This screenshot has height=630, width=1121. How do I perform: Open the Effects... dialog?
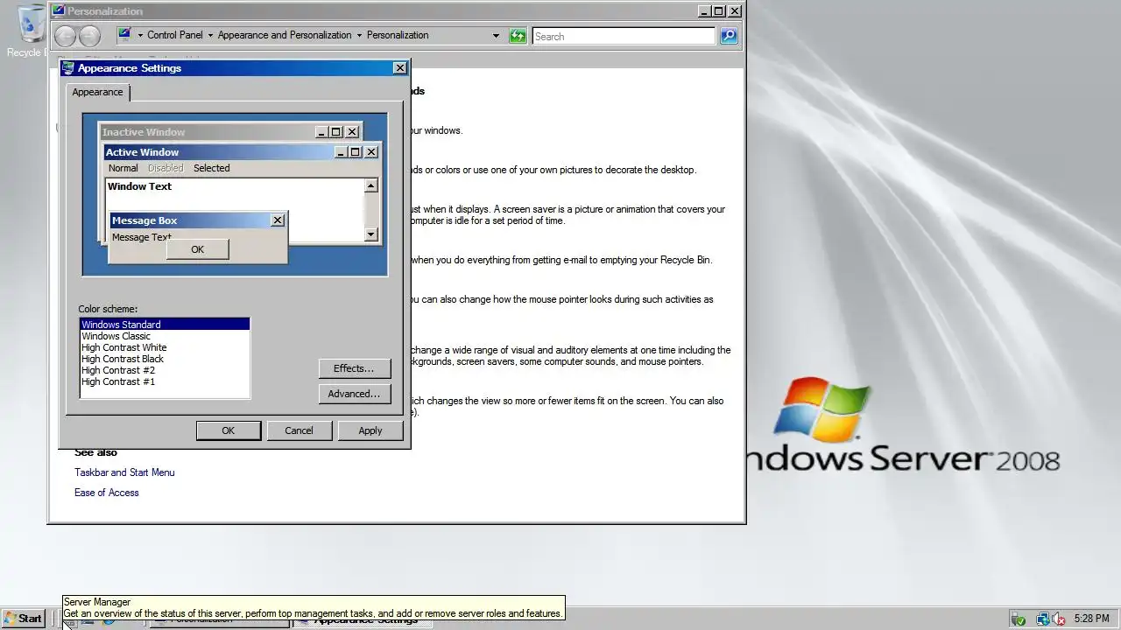pos(354,368)
